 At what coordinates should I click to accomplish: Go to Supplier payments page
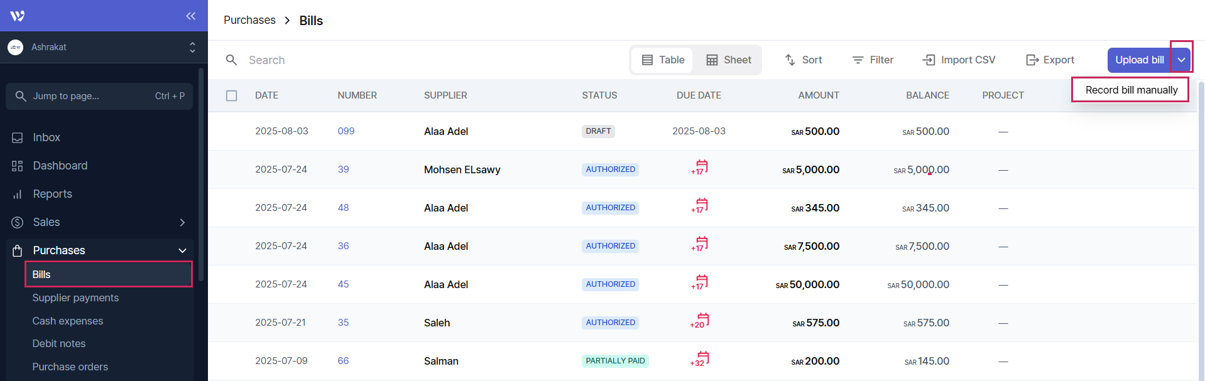click(x=75, y=298)
